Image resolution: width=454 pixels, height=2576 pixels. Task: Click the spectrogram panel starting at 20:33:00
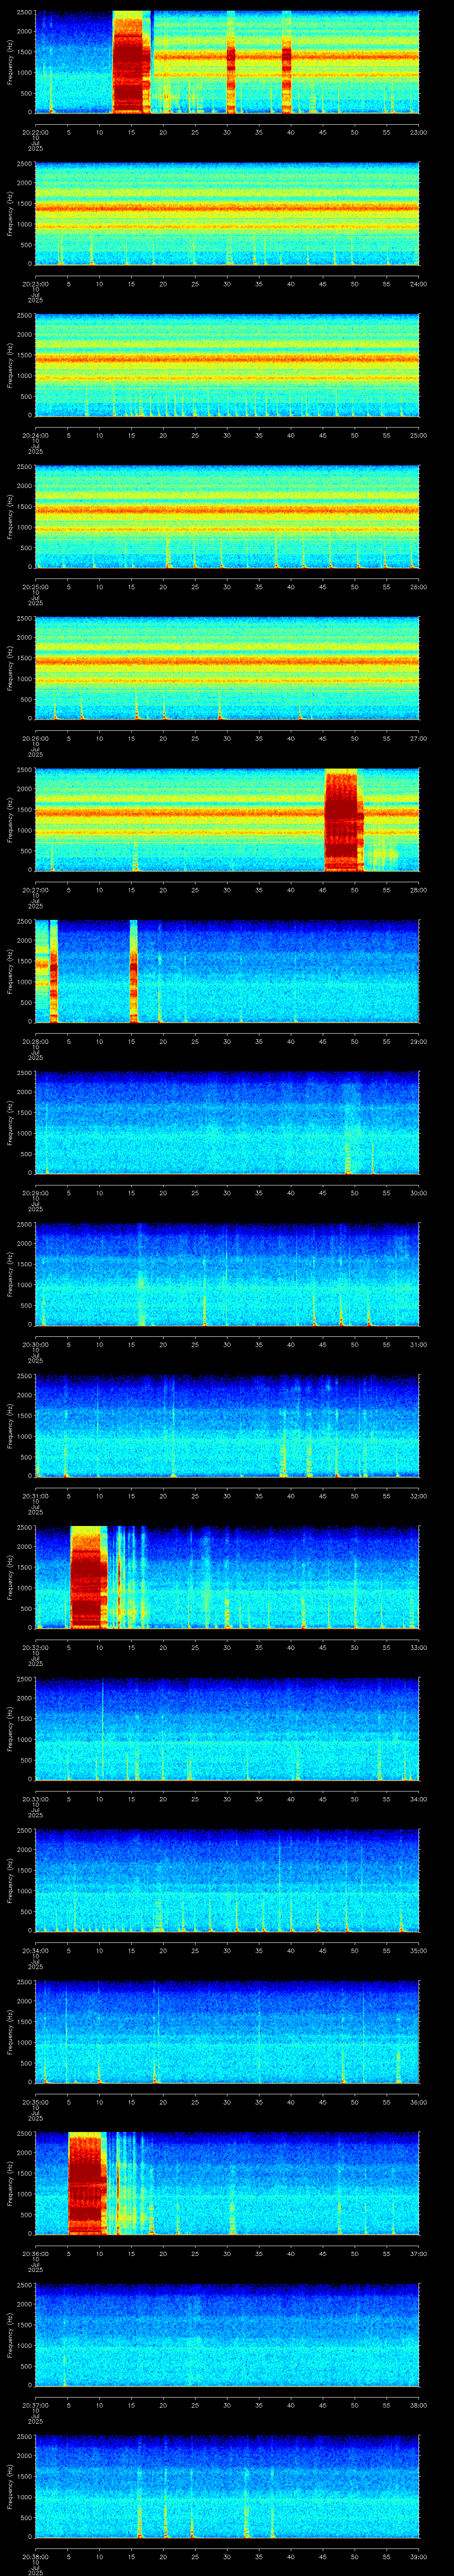tap(227, 1729)
